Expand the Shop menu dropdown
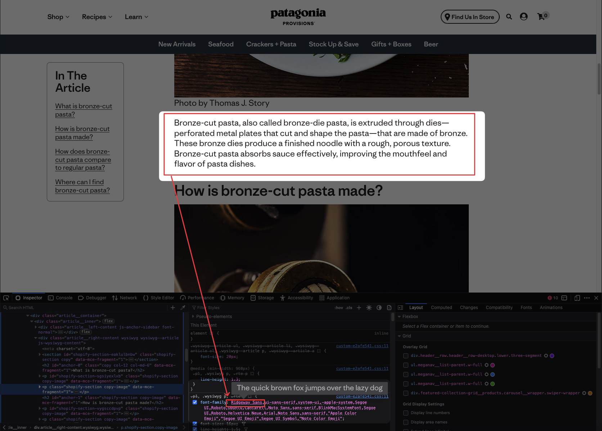This screenshot has width=602, height=431. coord(58,17)
